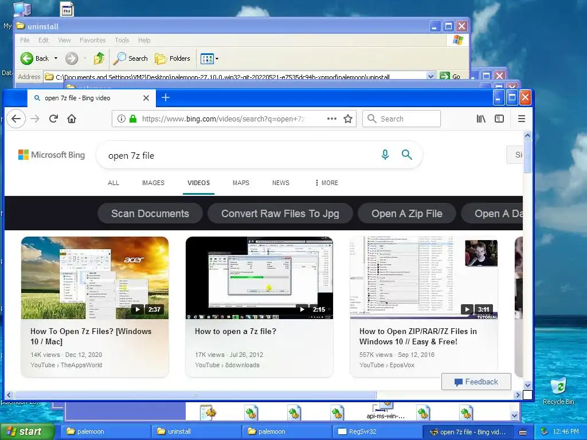Click the green padlock security icon
Screen dimensions: 587x440
[132, 119]
